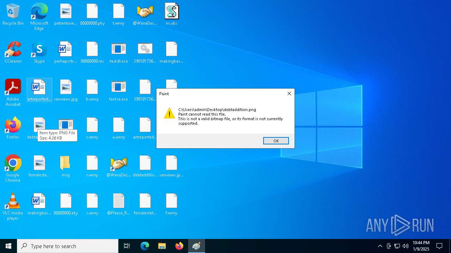This screenshot has width=451, height=253.
Task: Click the taskbar search box
Action: [x=68, y=246]
